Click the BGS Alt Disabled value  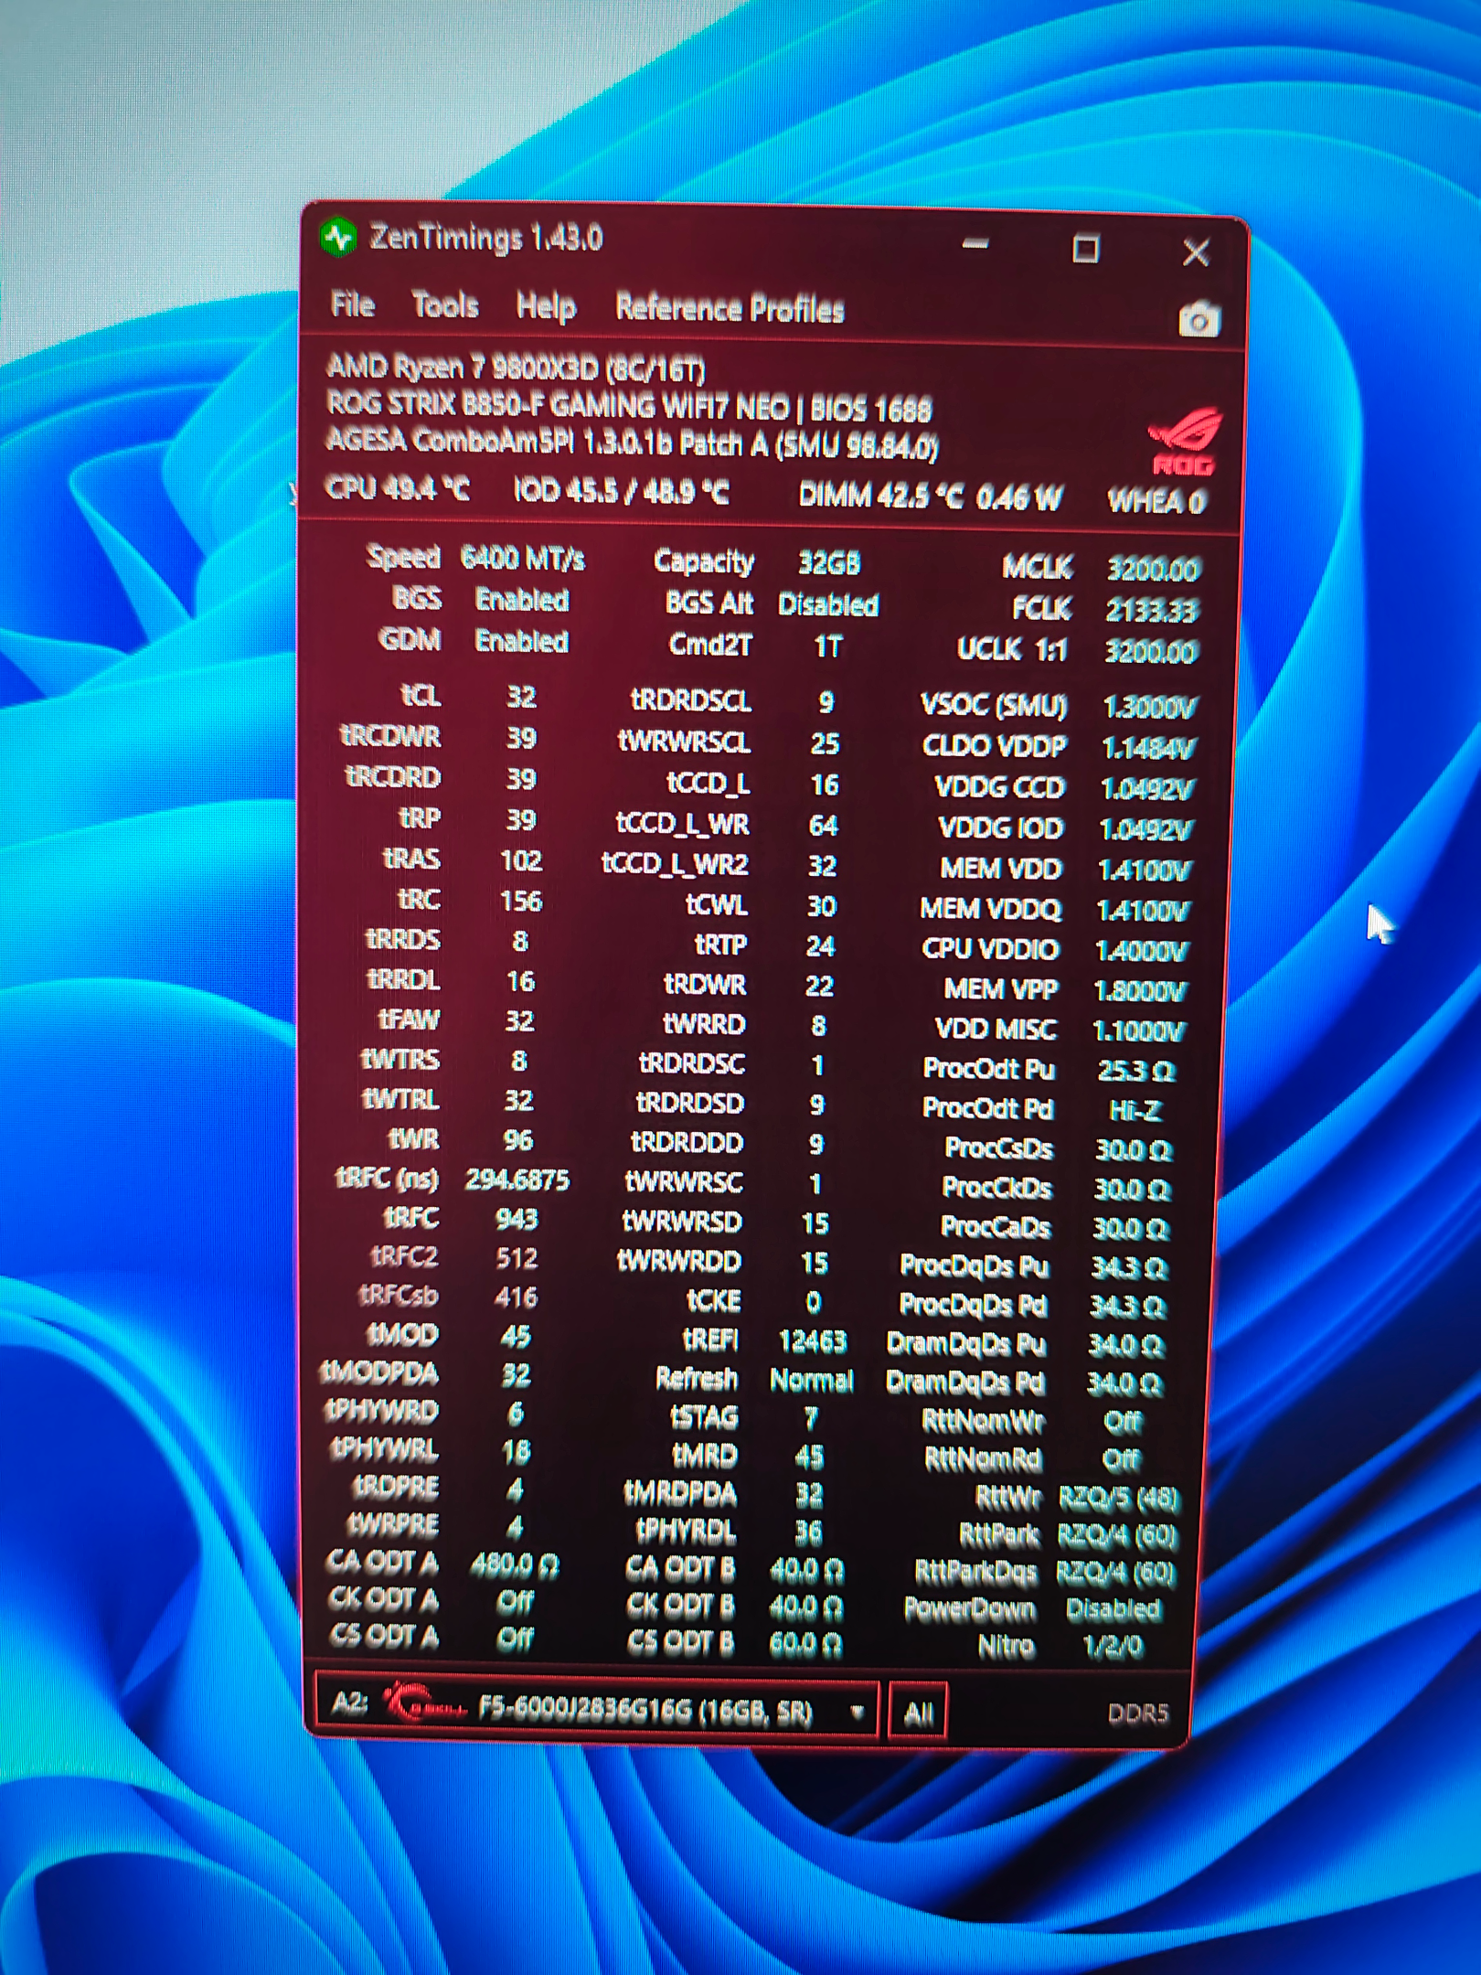tap(828, 604)
